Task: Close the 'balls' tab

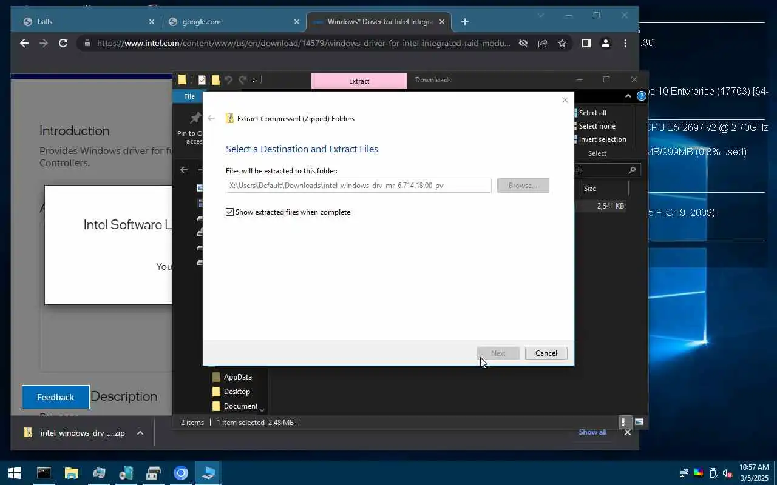Action: point(152,22)
